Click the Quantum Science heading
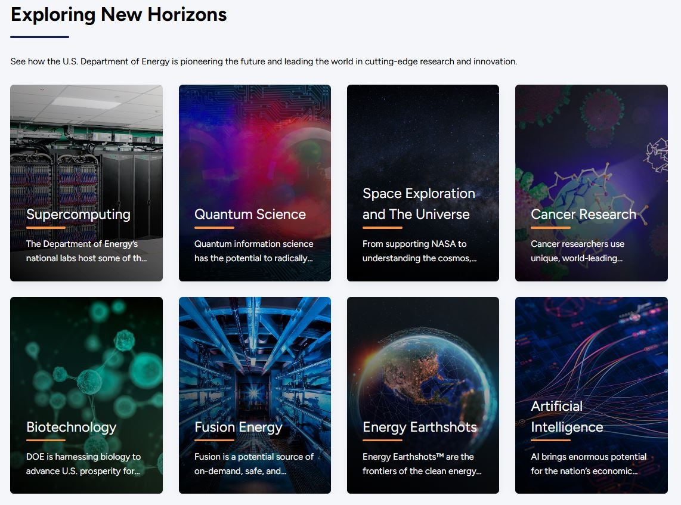 click(250, 215)
